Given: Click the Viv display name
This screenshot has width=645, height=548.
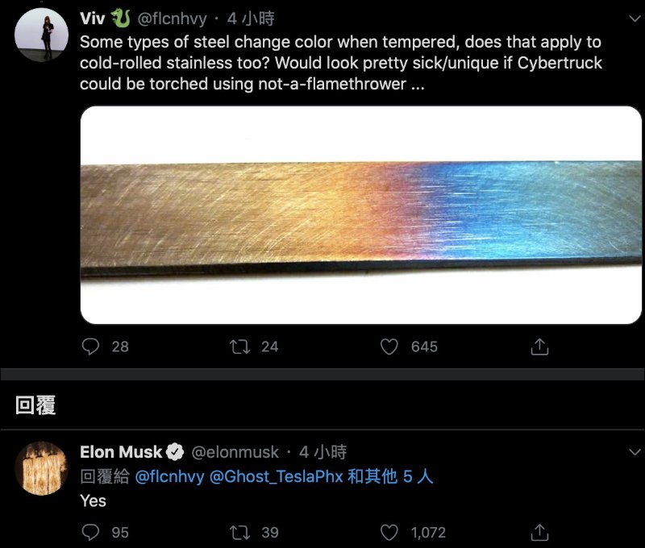Looking at the screenshot, I should [94, 19].
